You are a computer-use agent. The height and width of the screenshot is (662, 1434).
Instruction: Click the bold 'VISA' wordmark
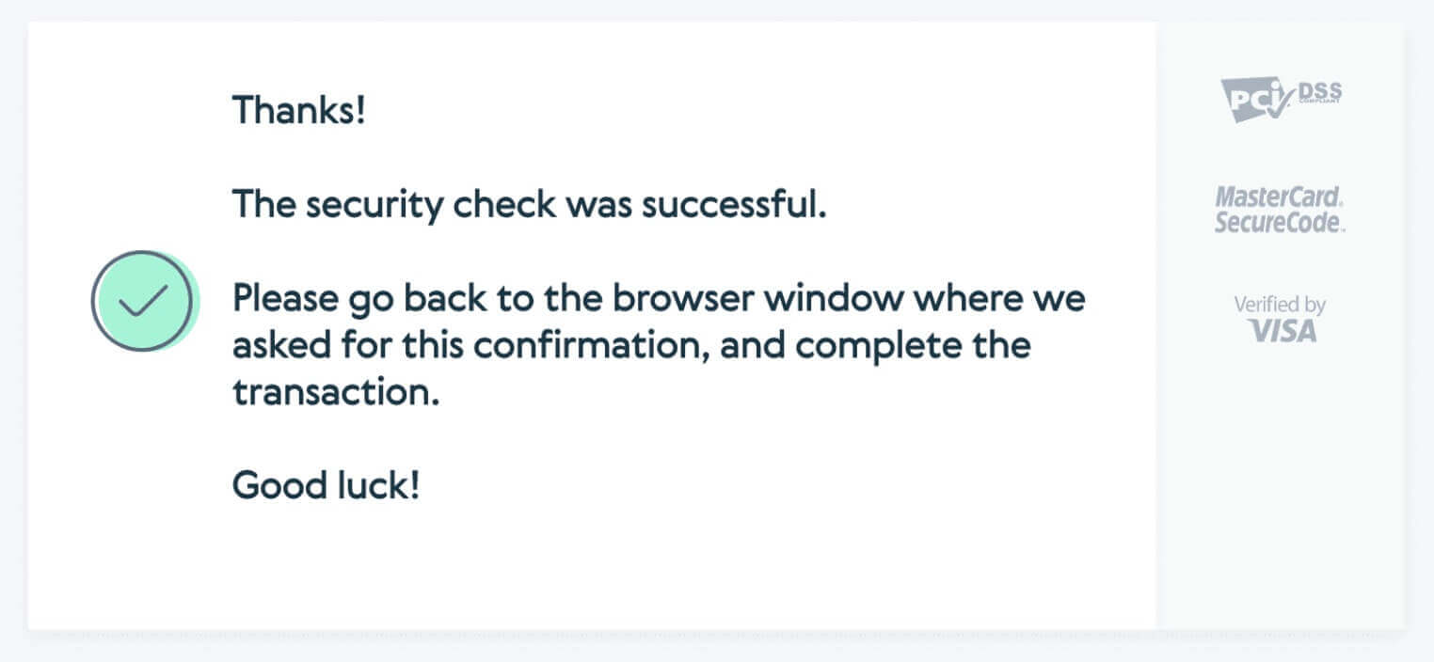[1282, 331]
